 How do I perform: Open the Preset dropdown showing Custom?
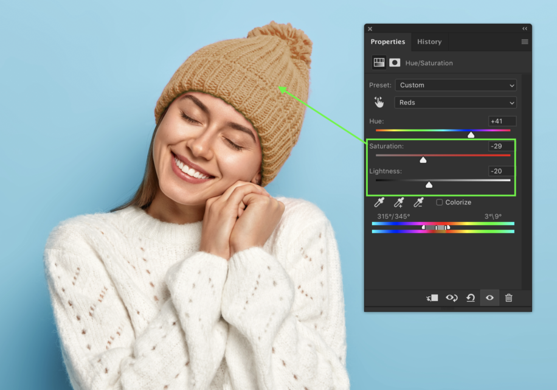pos(455,85)
